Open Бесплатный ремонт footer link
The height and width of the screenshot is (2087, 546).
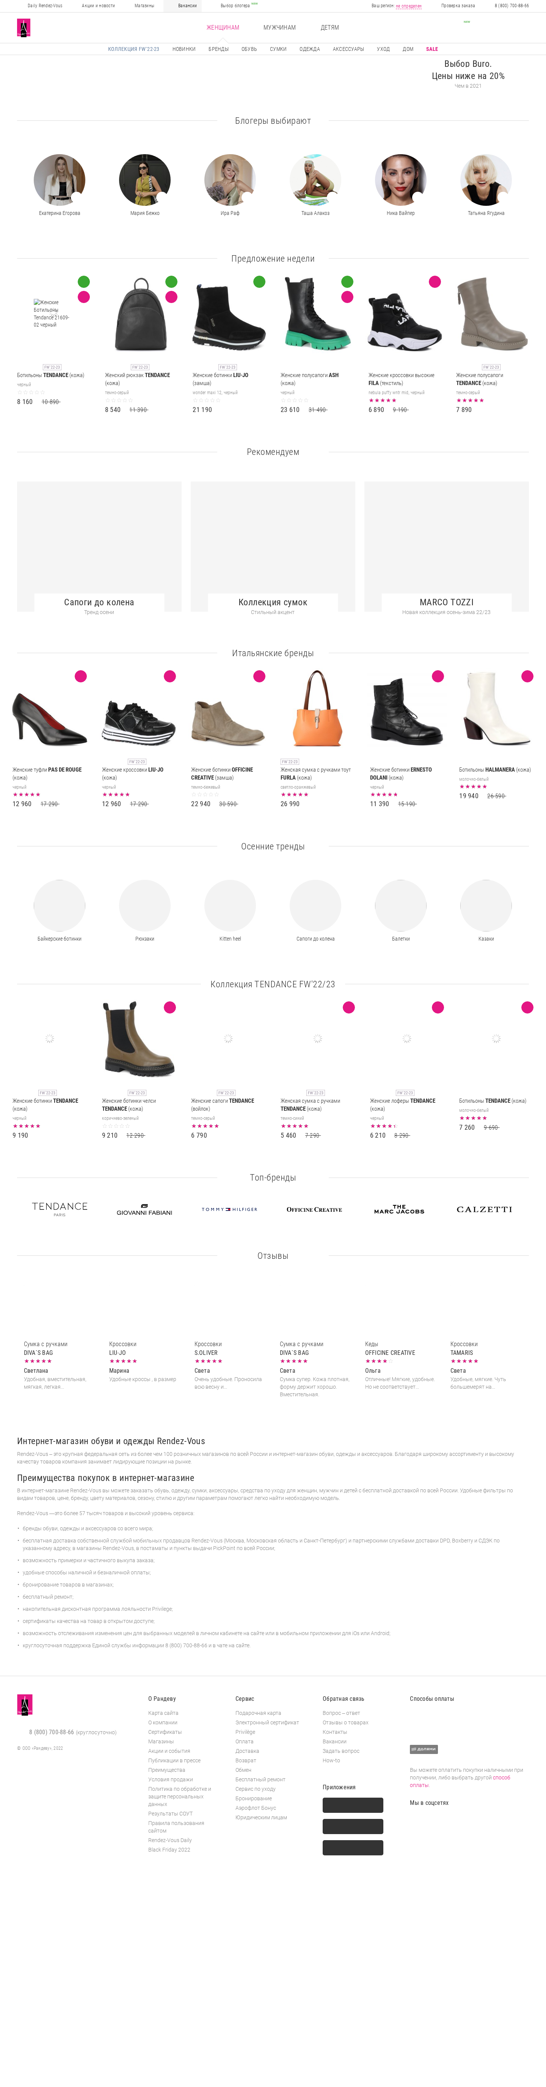pyautogui.click(x=260, y=1779)
